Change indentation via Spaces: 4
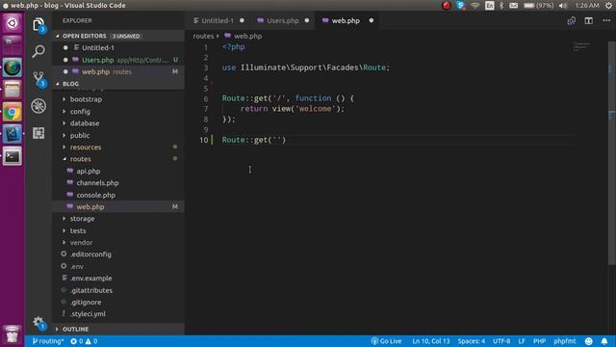 pos(471,341)
